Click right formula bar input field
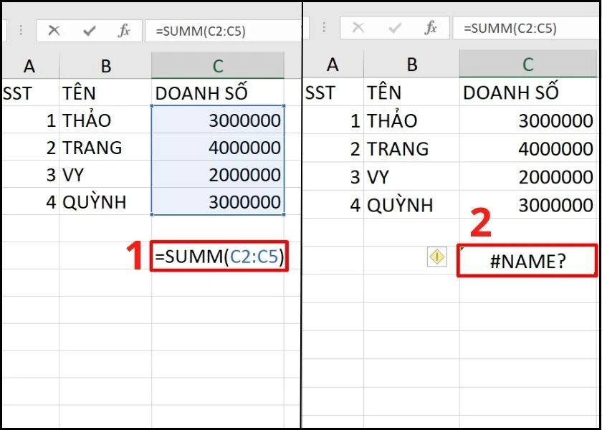This screenshot has width=602, height=430. tap(527, 28)
